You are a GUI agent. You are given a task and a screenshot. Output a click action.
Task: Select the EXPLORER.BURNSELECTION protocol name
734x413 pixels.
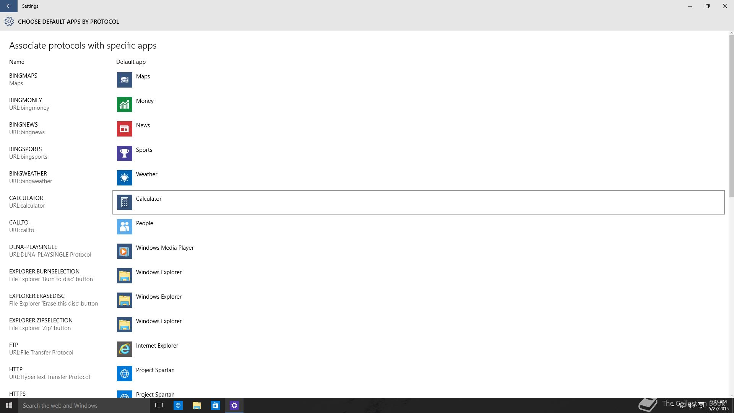coord(44,272)
